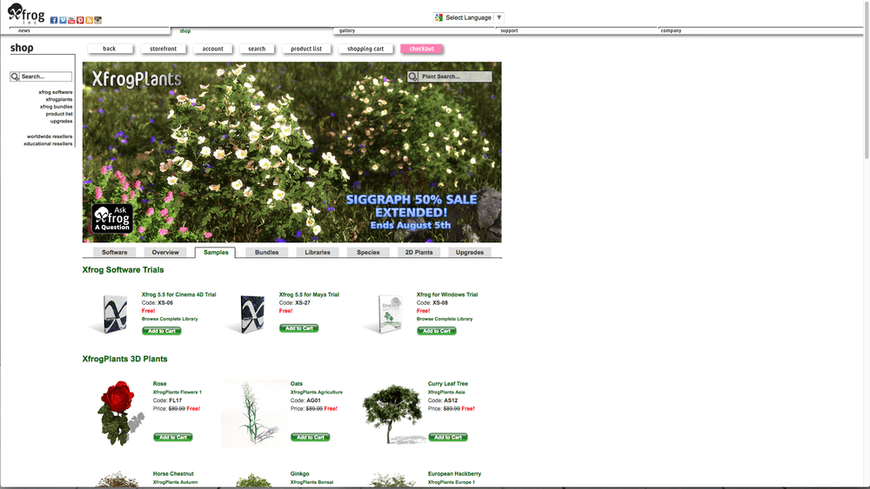Browse Complete Library under Cinema 4D Trial
This screenshot has width=870, height=489.
pos(170,319)
